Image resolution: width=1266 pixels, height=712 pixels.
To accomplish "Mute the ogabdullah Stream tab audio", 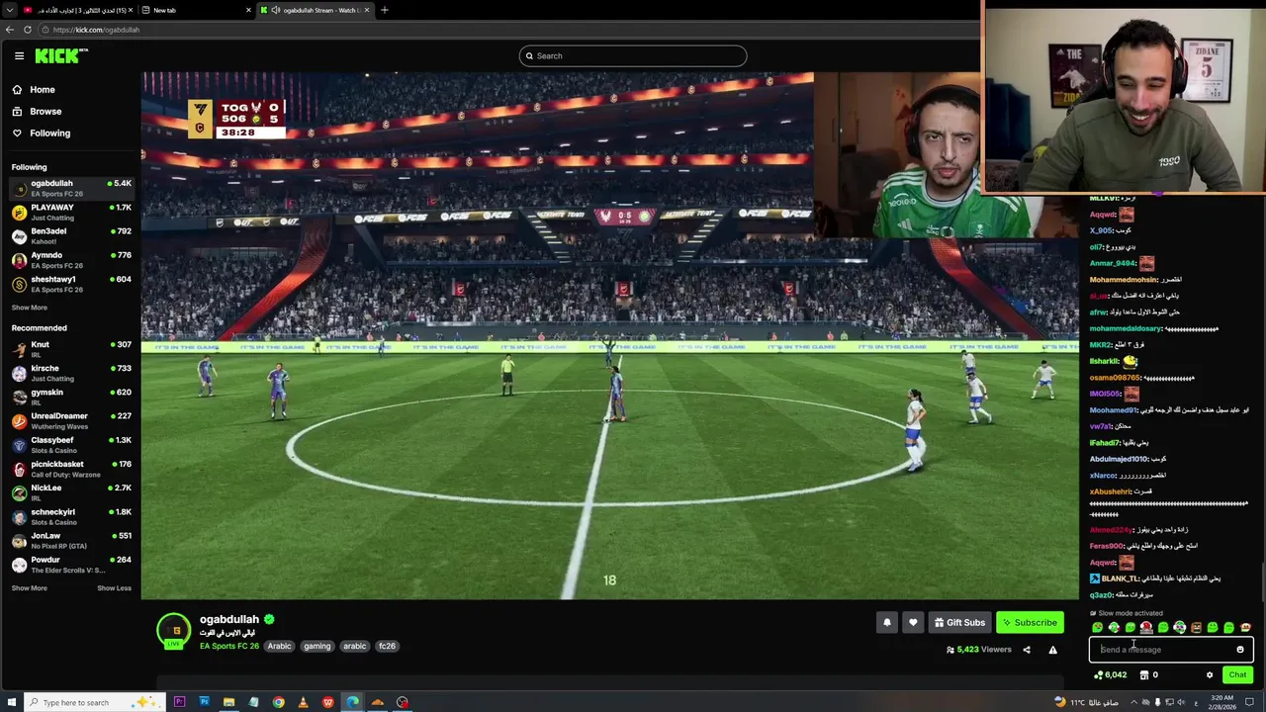I will tap(276, 10).
